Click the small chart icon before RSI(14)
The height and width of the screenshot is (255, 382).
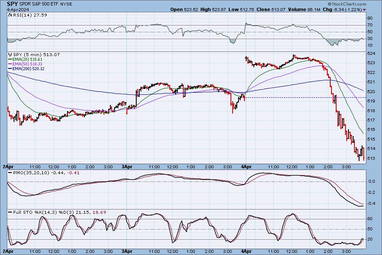pyautogui.click(x=10, y=15)
